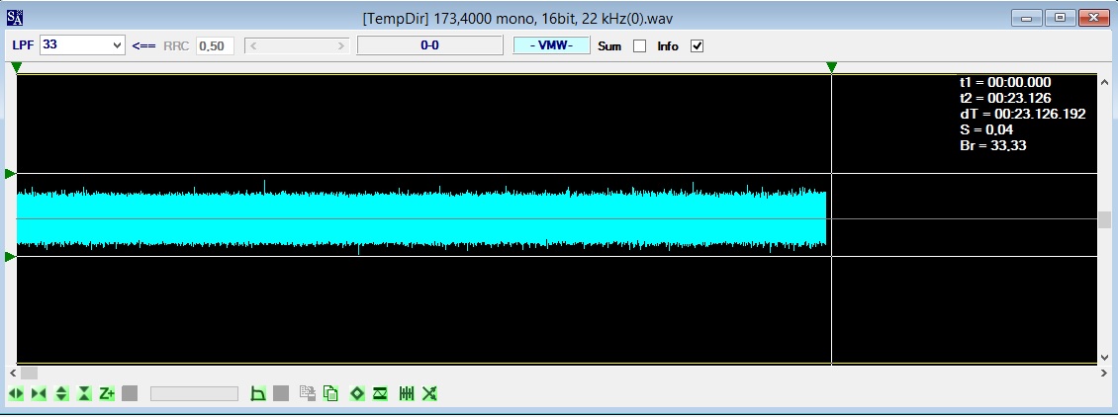The image size is (1118, 417).
Task: Click the right green marker triangle at top
Action: coord(831,67)
